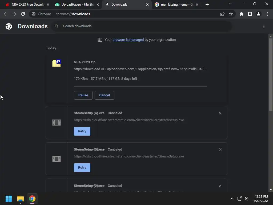Screen dimensions: 273x205
Task: Open the network status tray icon
Action: point(240,199)
